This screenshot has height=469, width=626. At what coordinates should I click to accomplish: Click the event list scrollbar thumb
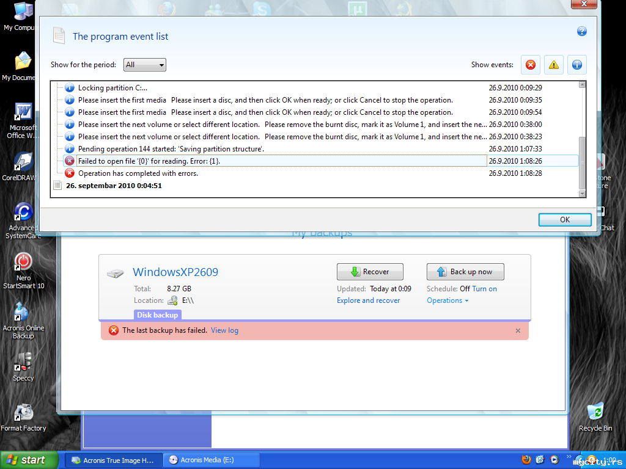pos(582,162)
